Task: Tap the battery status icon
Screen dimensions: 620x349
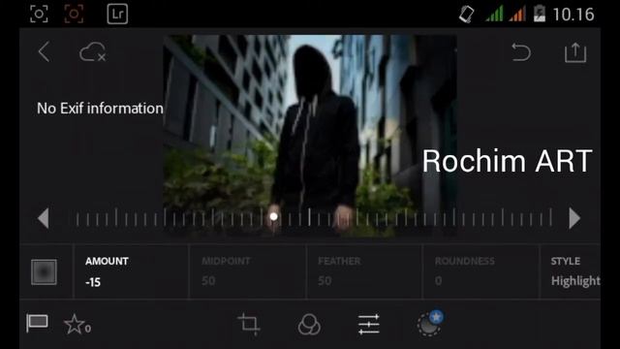Action: pyautogui.click(x=540, y=14)
